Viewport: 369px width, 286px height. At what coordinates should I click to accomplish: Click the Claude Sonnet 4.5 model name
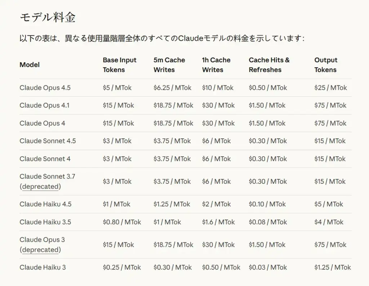click(48, 141)
